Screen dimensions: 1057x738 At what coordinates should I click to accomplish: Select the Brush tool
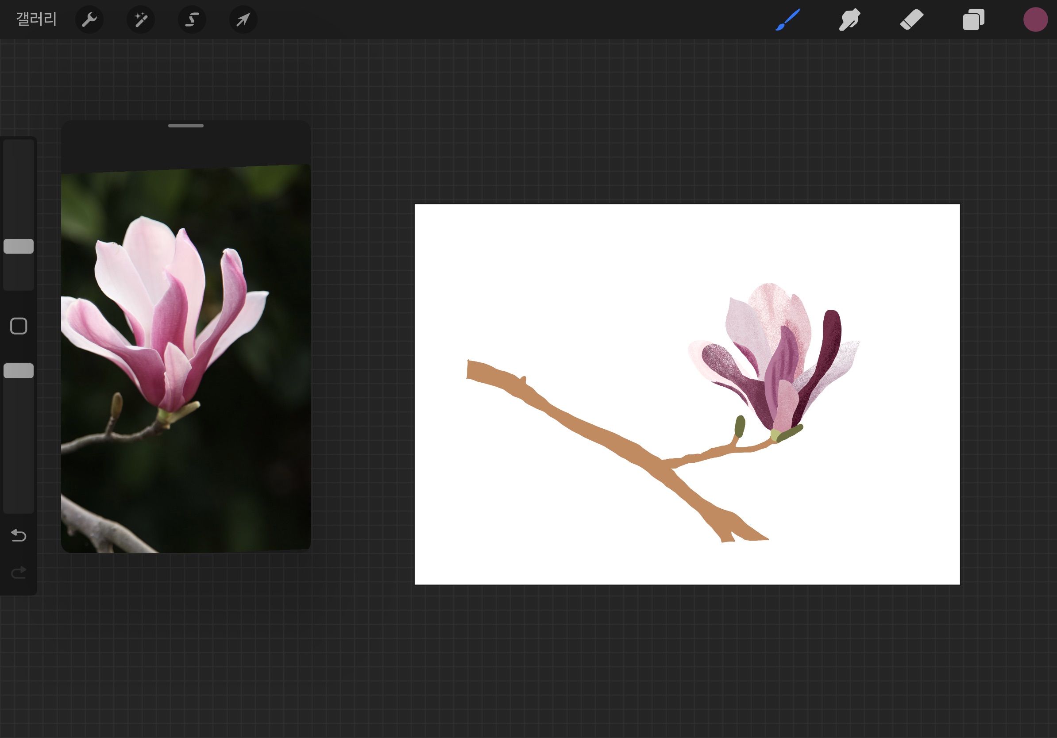(x=788, y=20)
